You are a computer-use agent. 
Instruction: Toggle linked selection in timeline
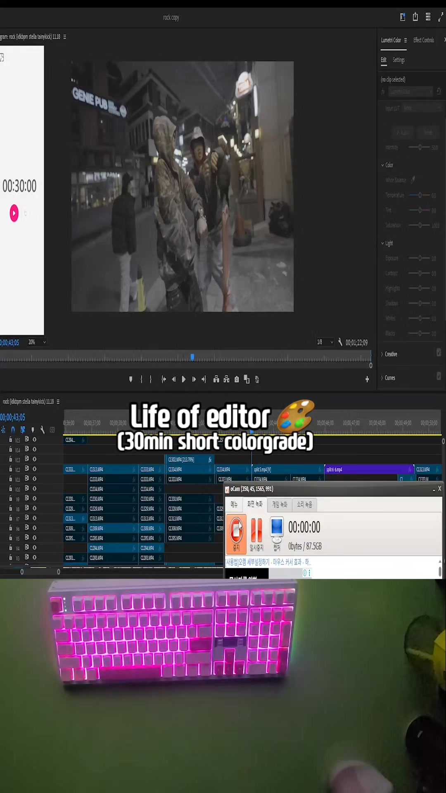[23, 430]
